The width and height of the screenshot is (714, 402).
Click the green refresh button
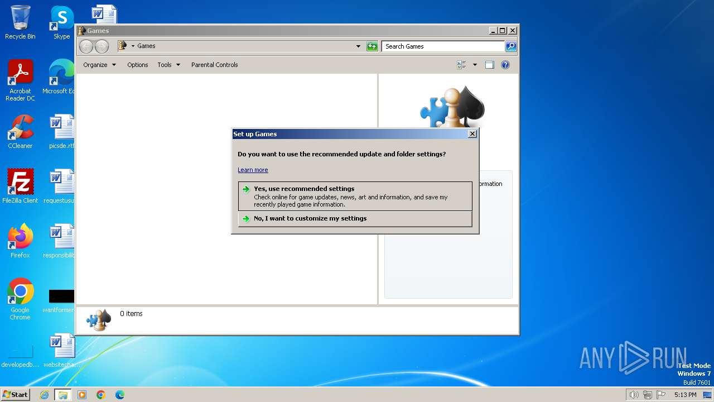coord(372,46)
